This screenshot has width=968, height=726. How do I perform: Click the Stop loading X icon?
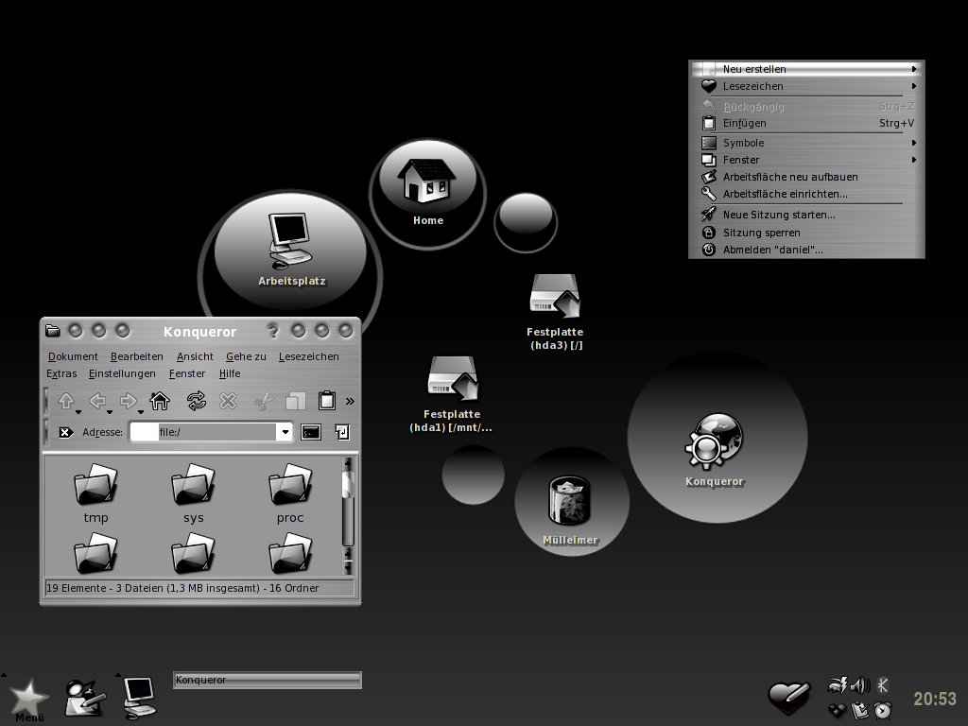(228, 401)
